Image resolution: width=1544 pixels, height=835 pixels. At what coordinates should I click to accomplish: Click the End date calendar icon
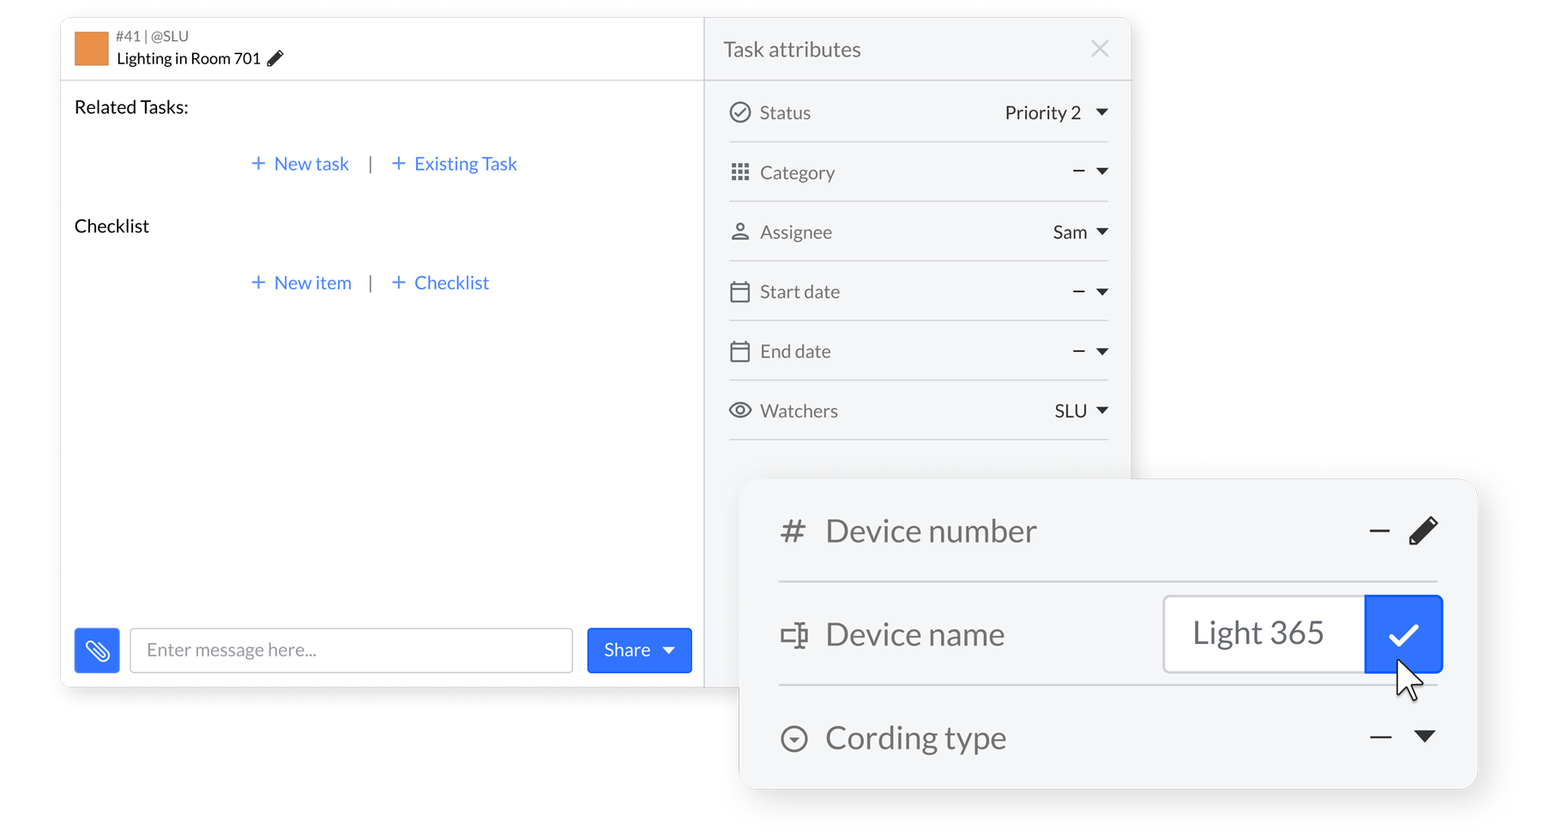pos(739,351)
